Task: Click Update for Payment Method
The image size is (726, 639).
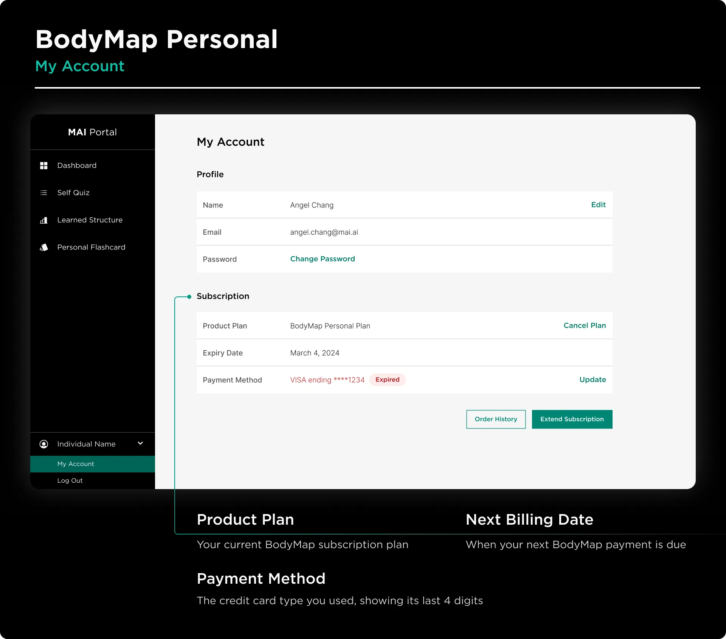Action: (x=593, y=380)
